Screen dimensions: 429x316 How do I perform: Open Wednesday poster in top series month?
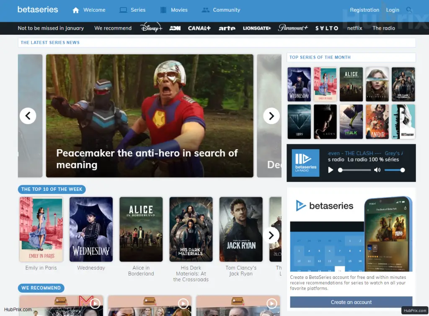coord(299,84)
